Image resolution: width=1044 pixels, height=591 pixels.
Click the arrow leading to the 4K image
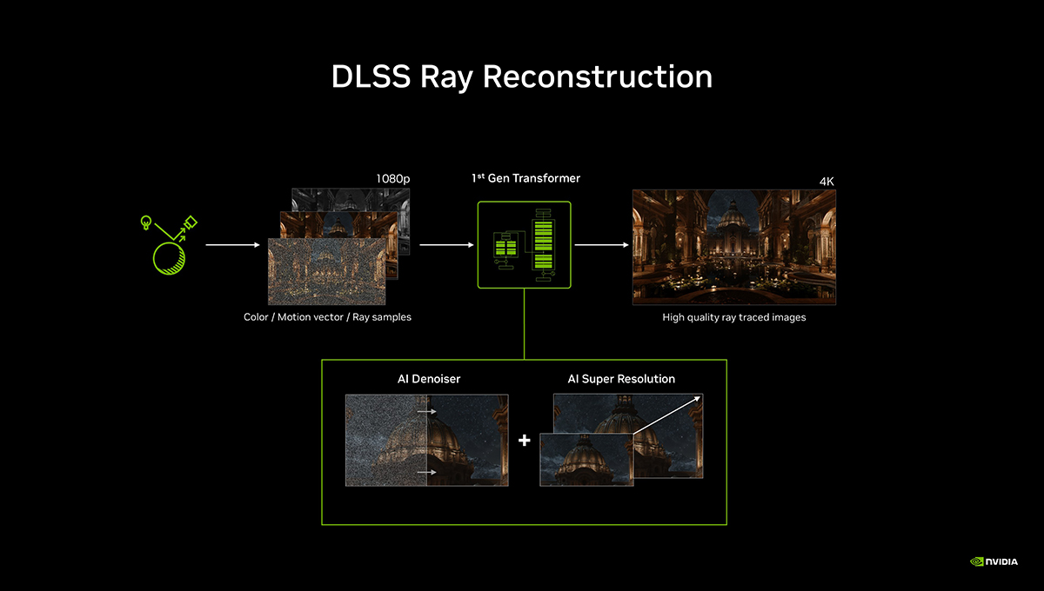[601, 245]
